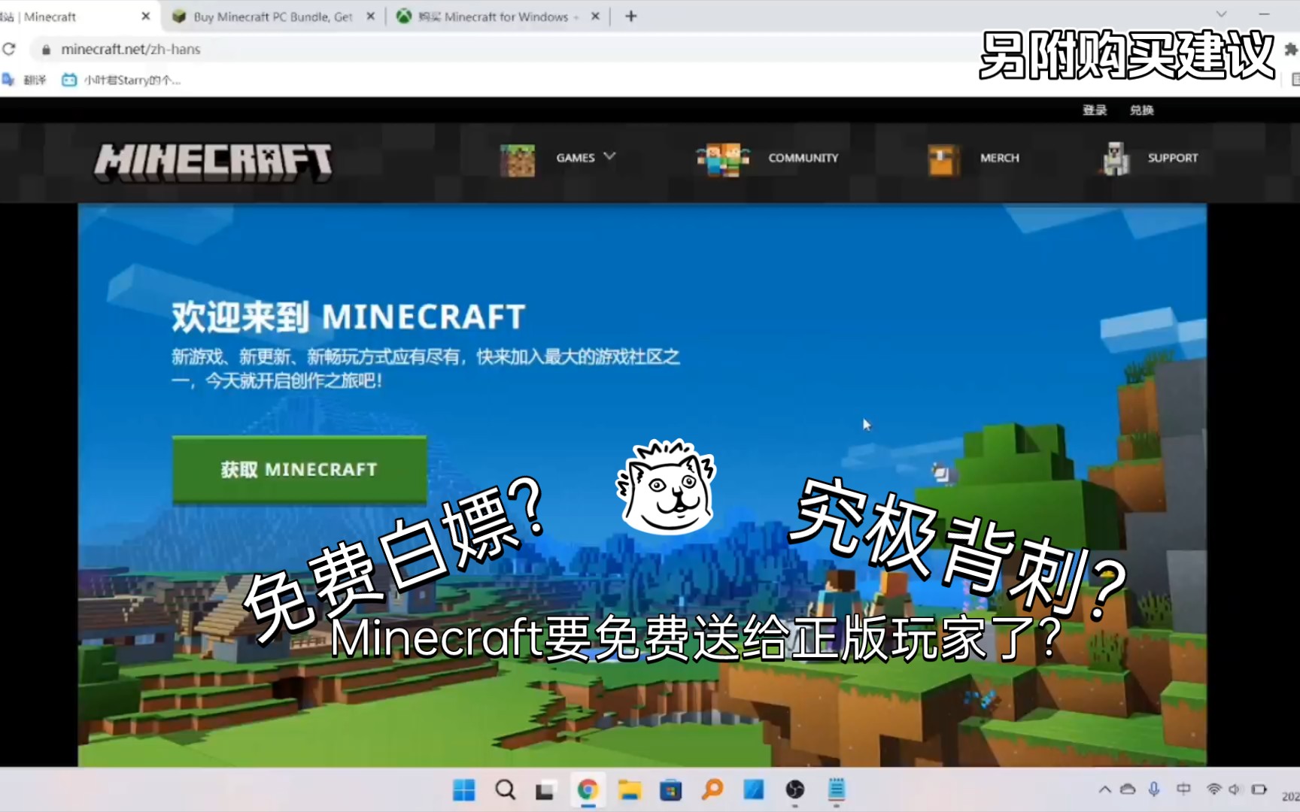This screenshot has height=812, width=1300.
Task: Open File Explorer from the taskbar
Action: pos(629,789)
